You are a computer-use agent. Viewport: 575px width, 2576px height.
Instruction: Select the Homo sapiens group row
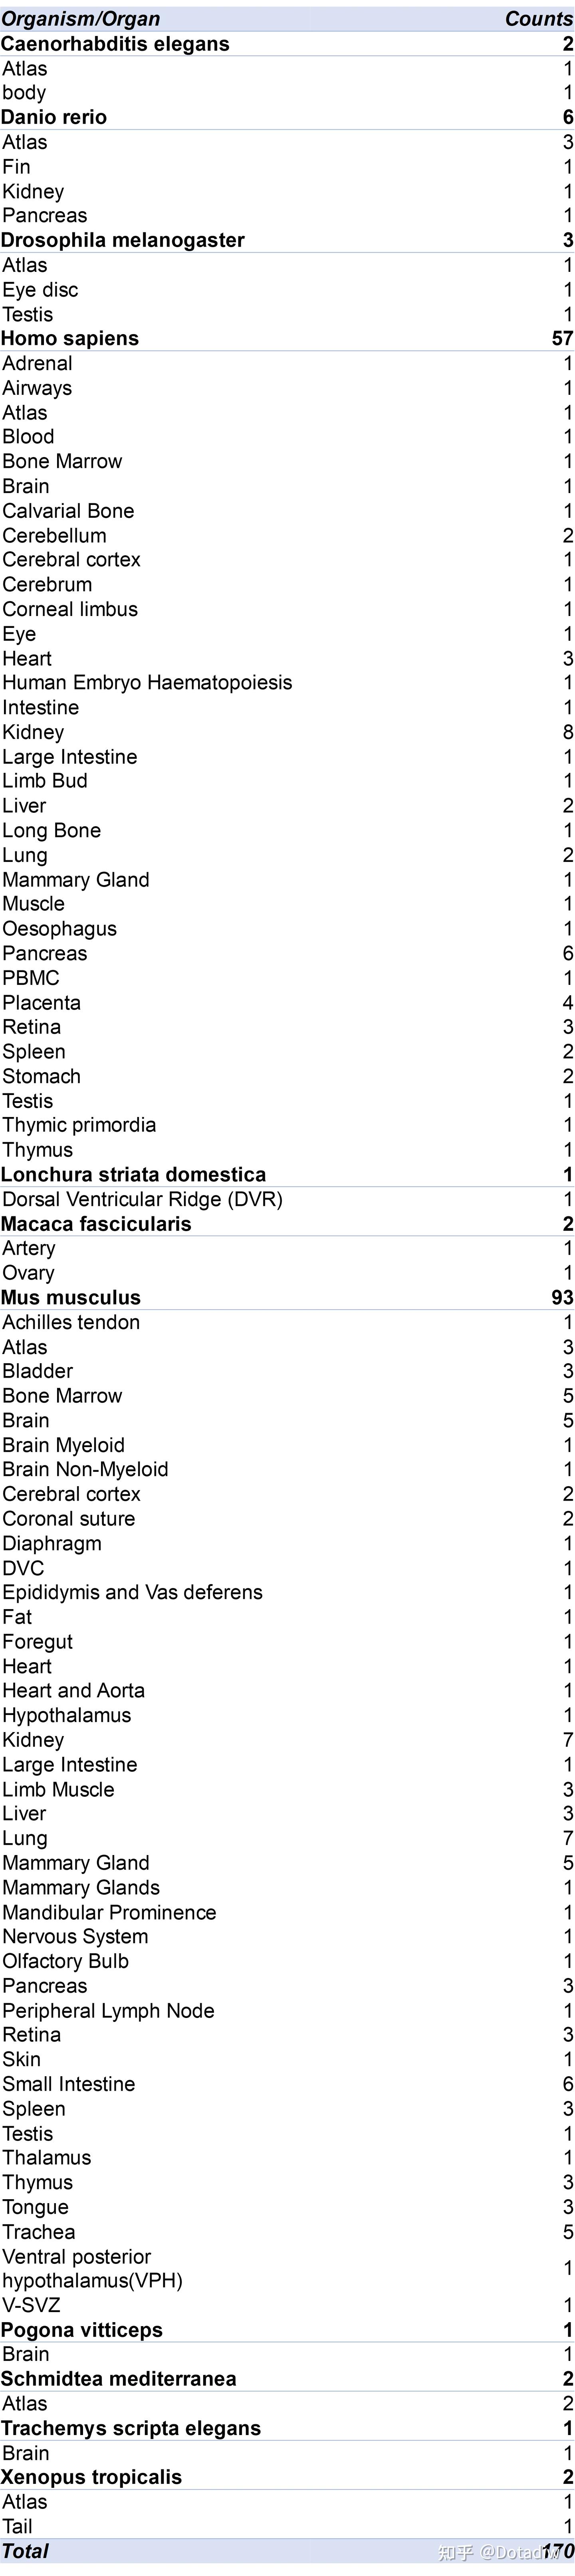click(x=70, y=338)
